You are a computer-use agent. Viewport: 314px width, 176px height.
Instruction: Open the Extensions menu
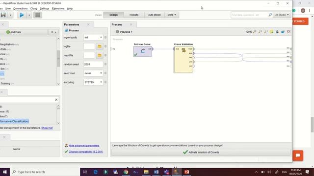58,9
